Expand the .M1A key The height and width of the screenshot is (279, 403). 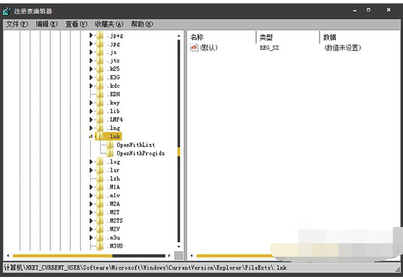coord(91,187)
